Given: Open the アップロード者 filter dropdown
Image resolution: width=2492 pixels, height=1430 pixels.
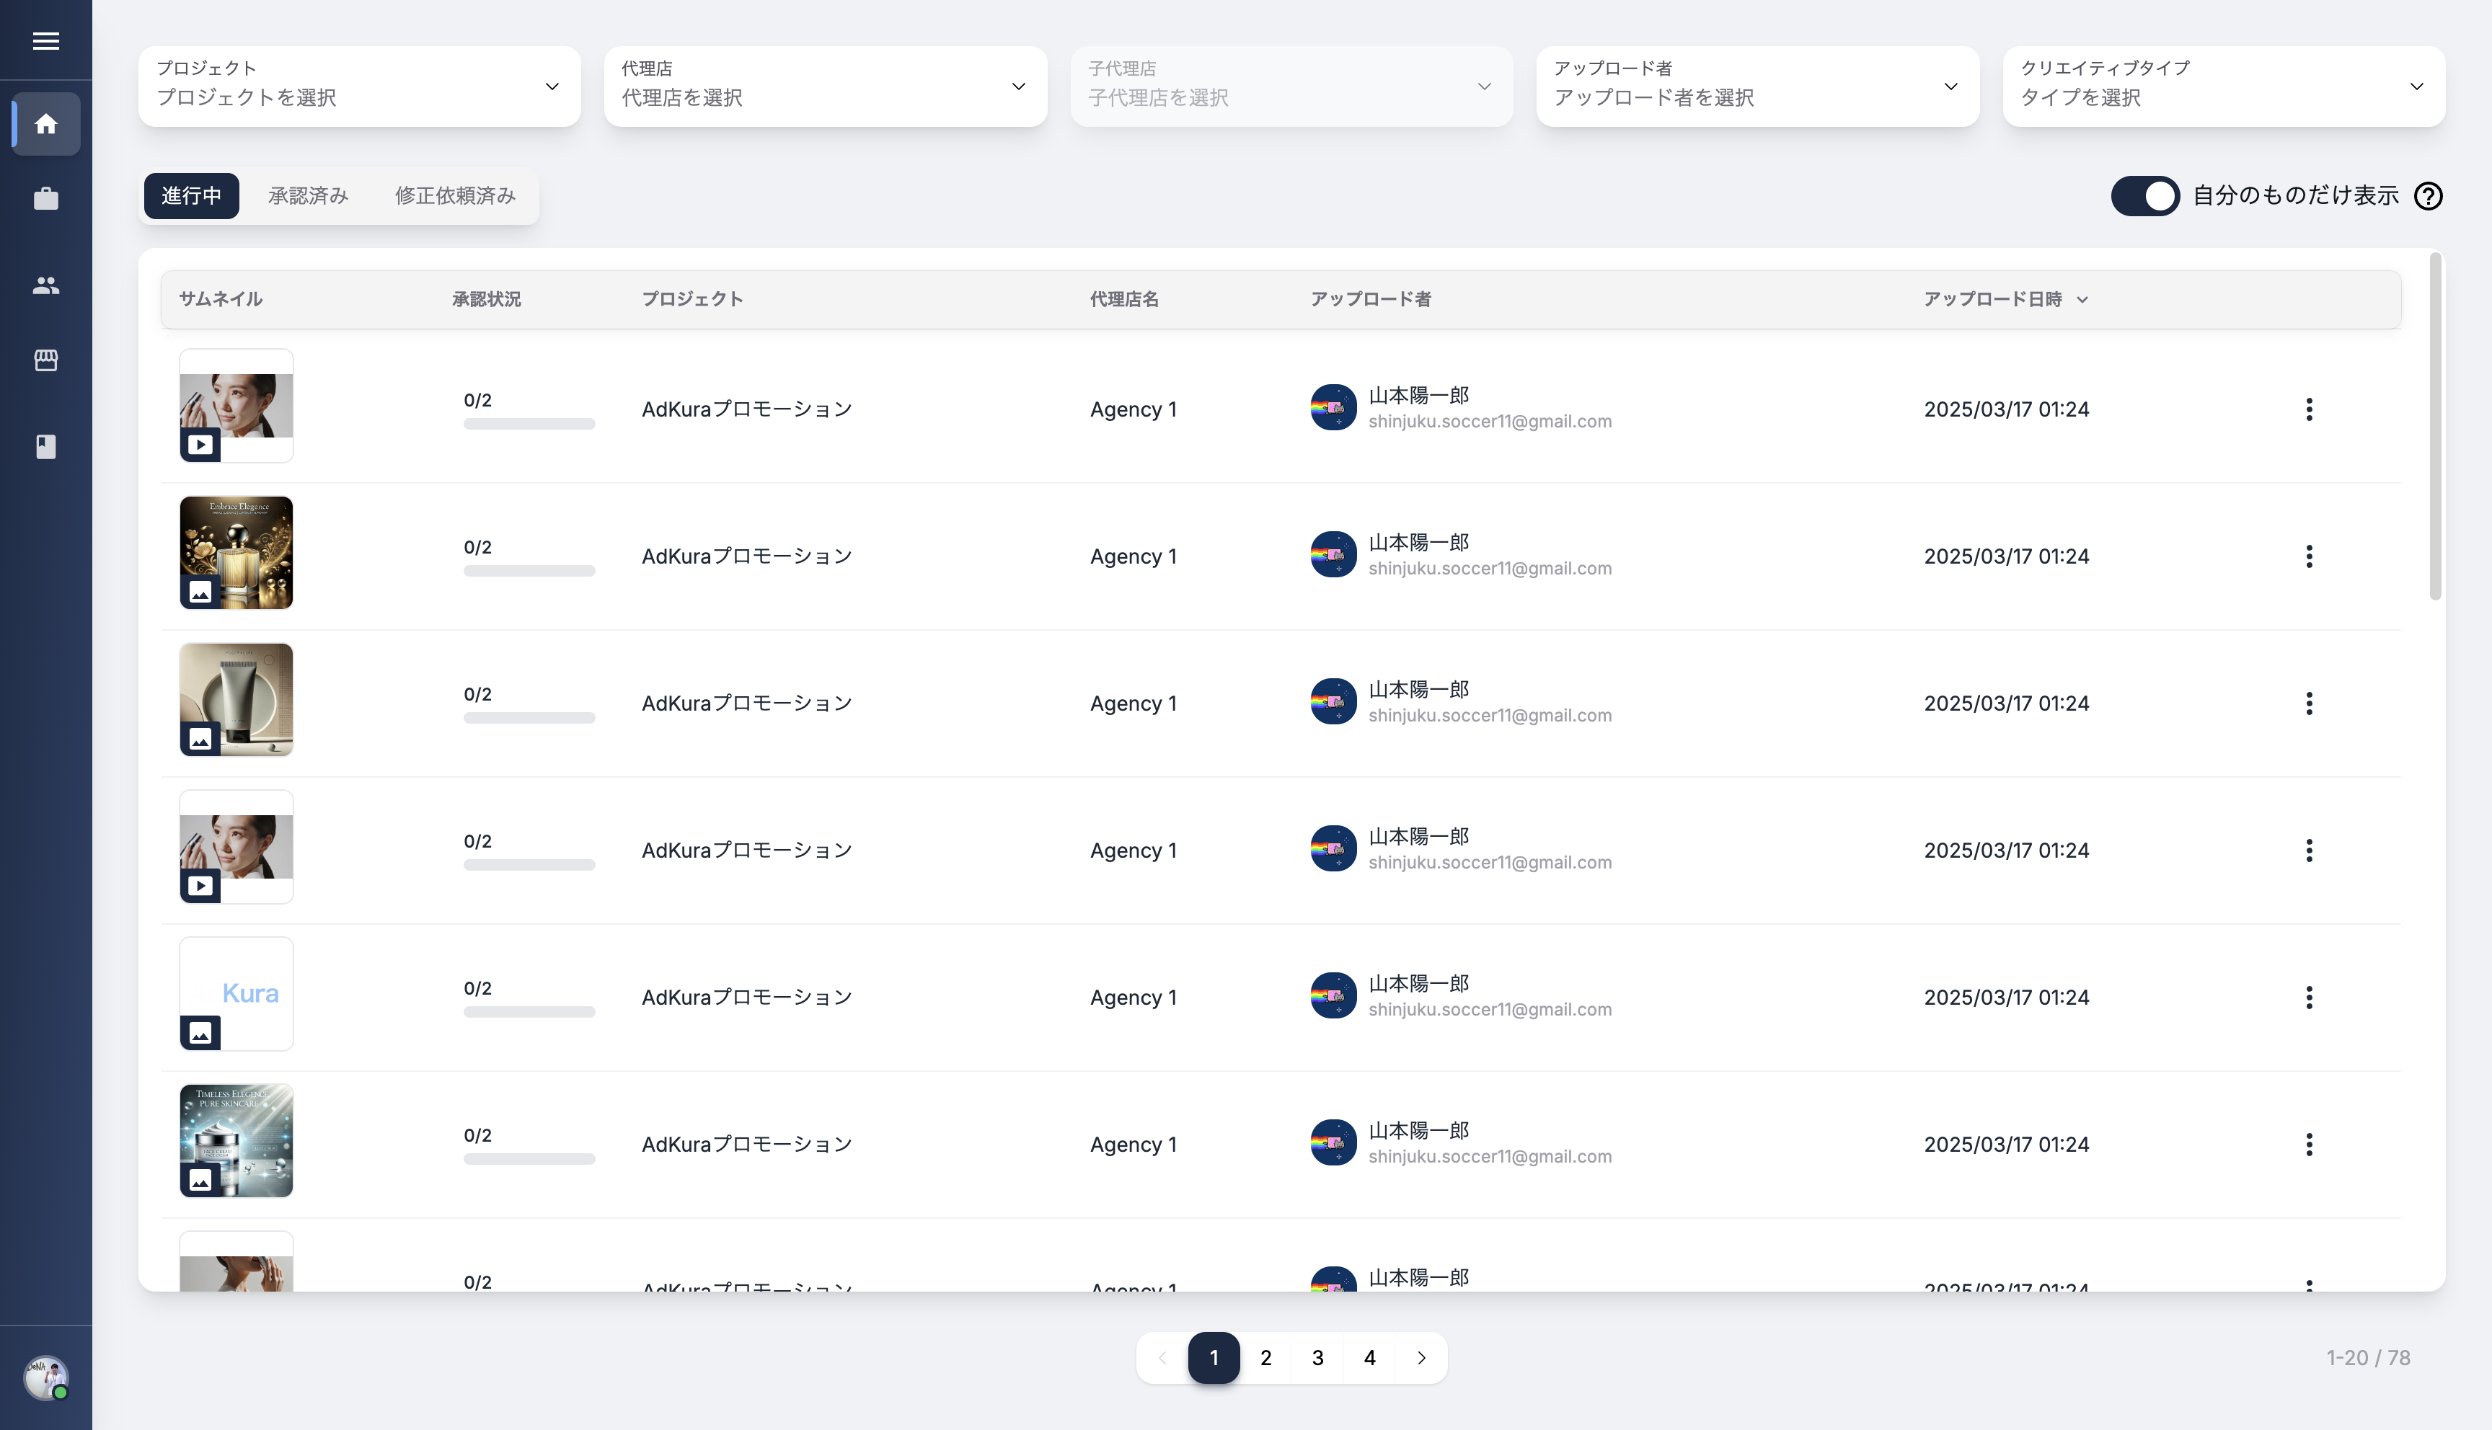Looking at the screenshot, I should click(1757, 86).
